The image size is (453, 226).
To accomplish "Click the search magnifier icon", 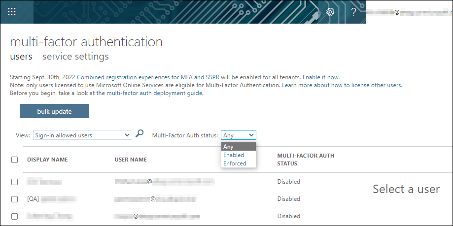I will 139,133.
